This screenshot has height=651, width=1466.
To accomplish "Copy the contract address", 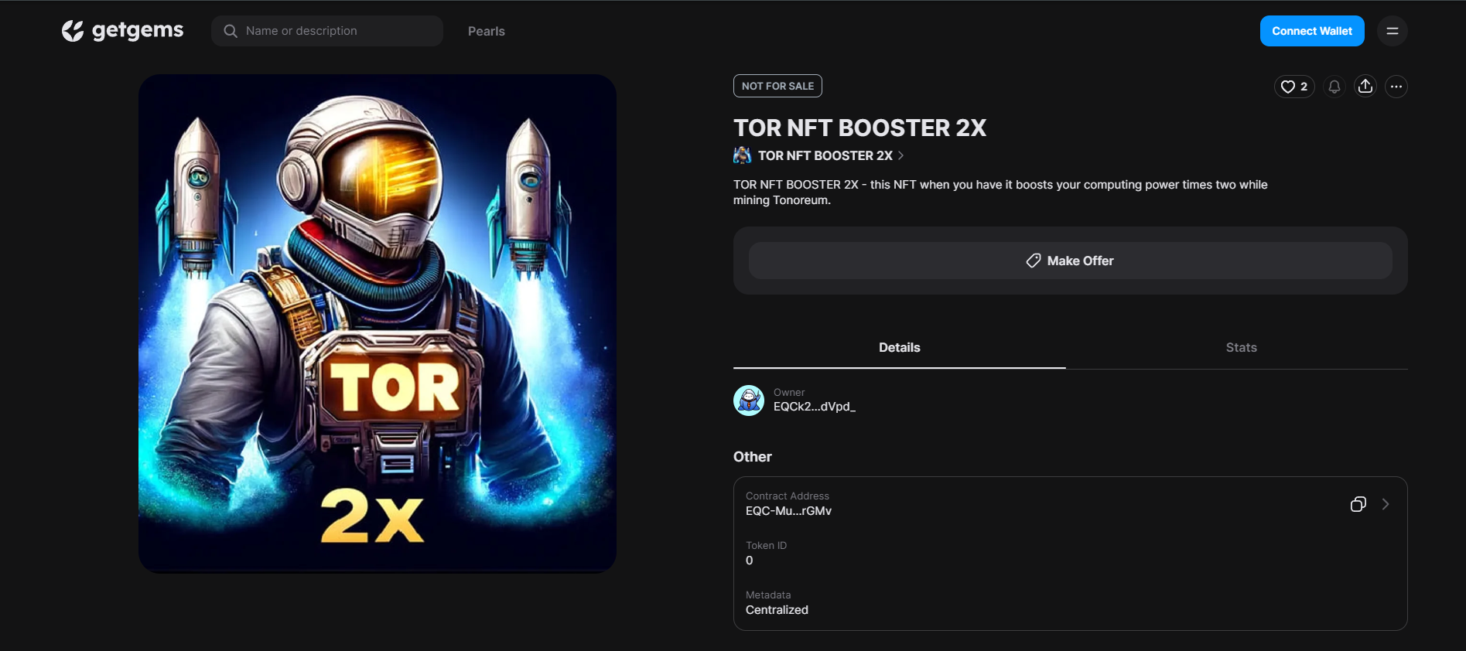I will tap(1358, 504).
